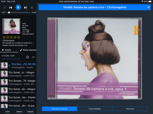The image size is (153, 114).
Task: Click the 44.1kHz sample rate label
Action: pos(25,26)
